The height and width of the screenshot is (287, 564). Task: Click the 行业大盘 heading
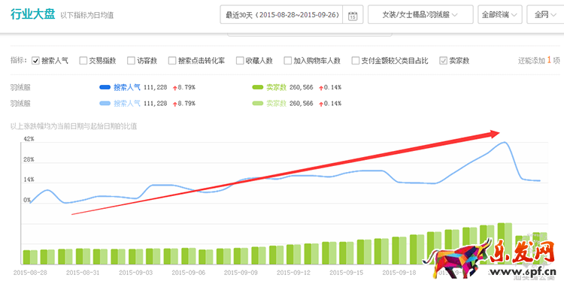33,14
